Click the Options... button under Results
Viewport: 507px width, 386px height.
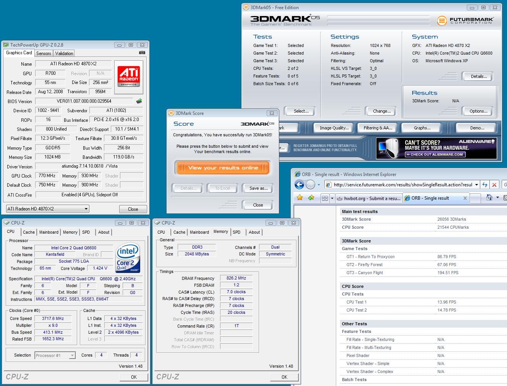(x=478, y=111)
